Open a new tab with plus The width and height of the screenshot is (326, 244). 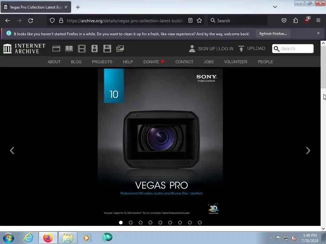point(78,7)
